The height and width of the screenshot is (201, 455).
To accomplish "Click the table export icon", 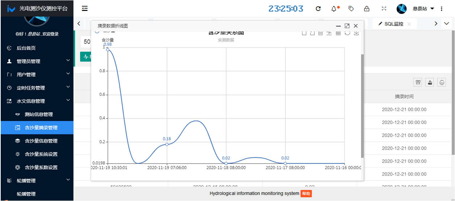I will [x=430, y=82].
